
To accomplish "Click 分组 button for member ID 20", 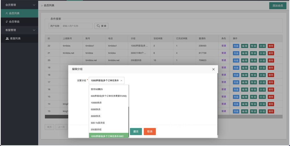I will pos(262,60).
